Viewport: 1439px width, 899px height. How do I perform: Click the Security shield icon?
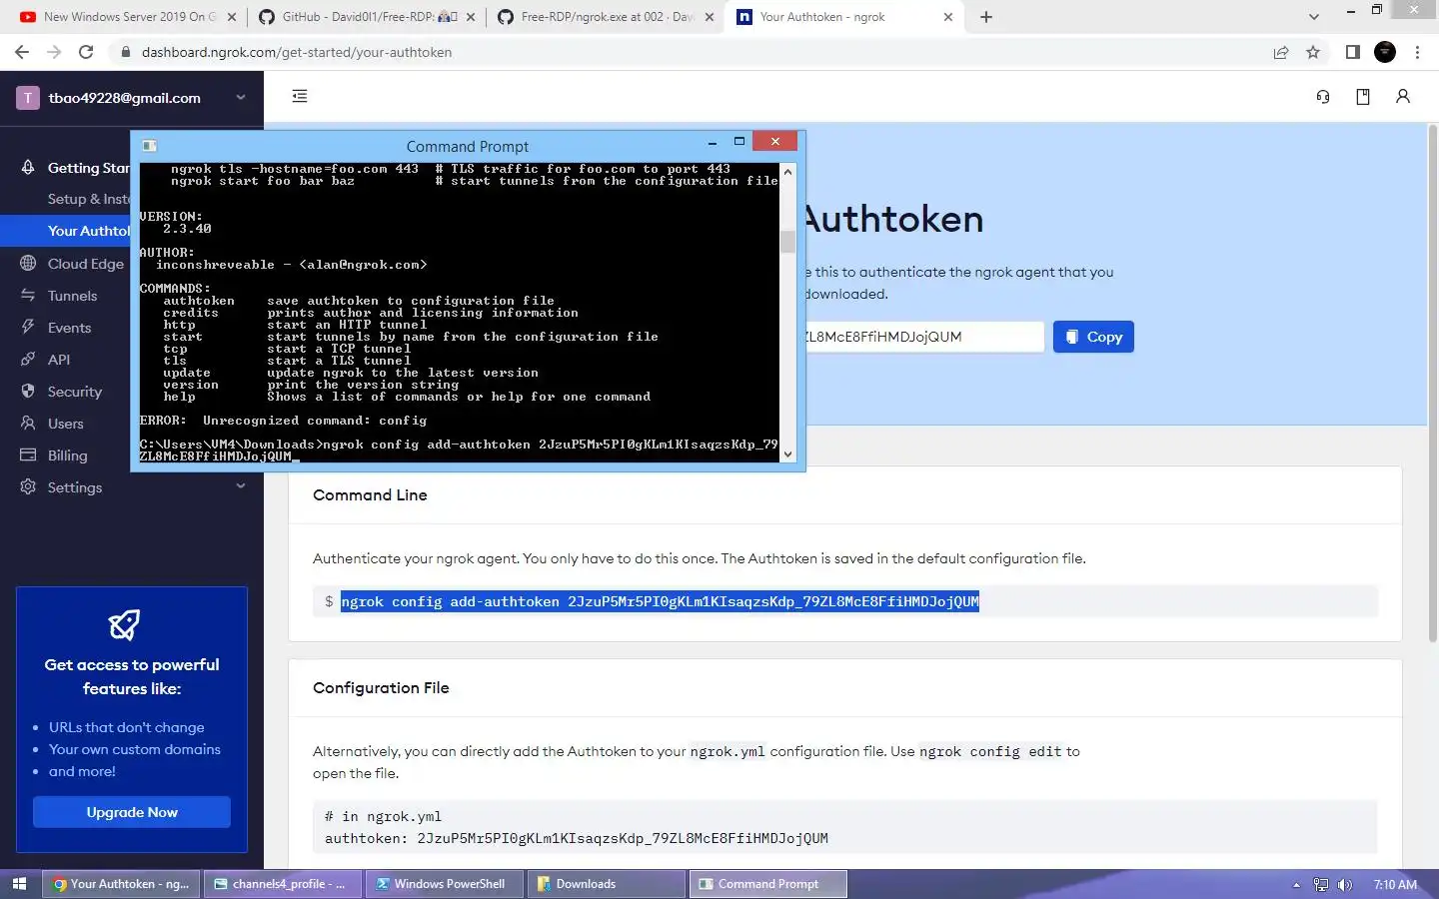[28, 392]
